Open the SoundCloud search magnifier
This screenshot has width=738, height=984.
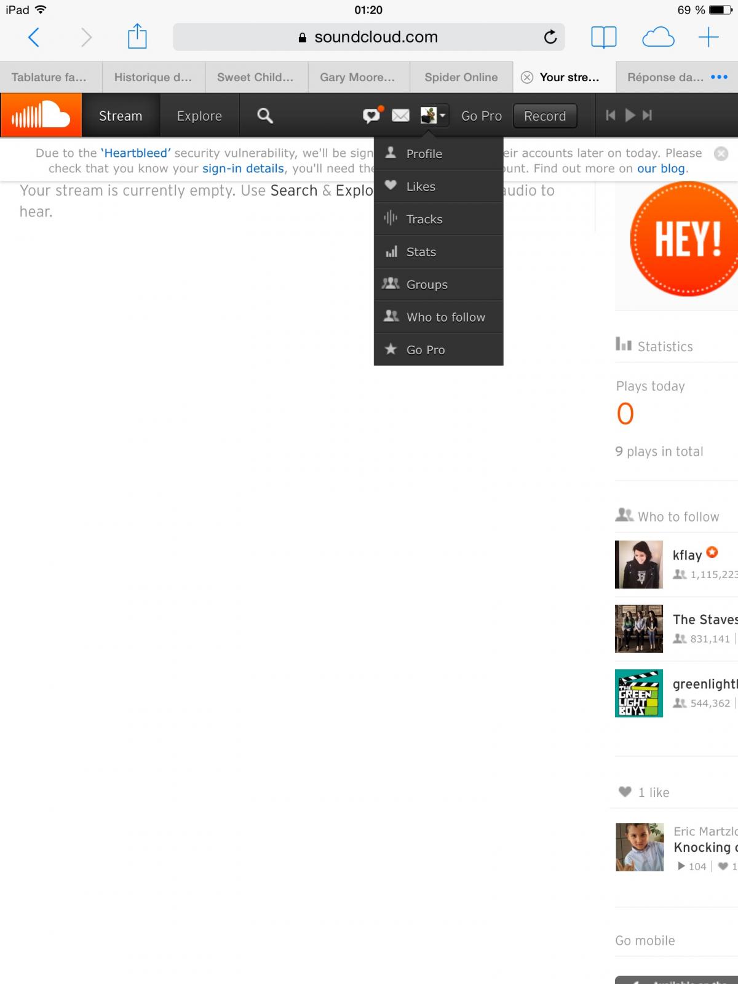[x=265, y=116]
